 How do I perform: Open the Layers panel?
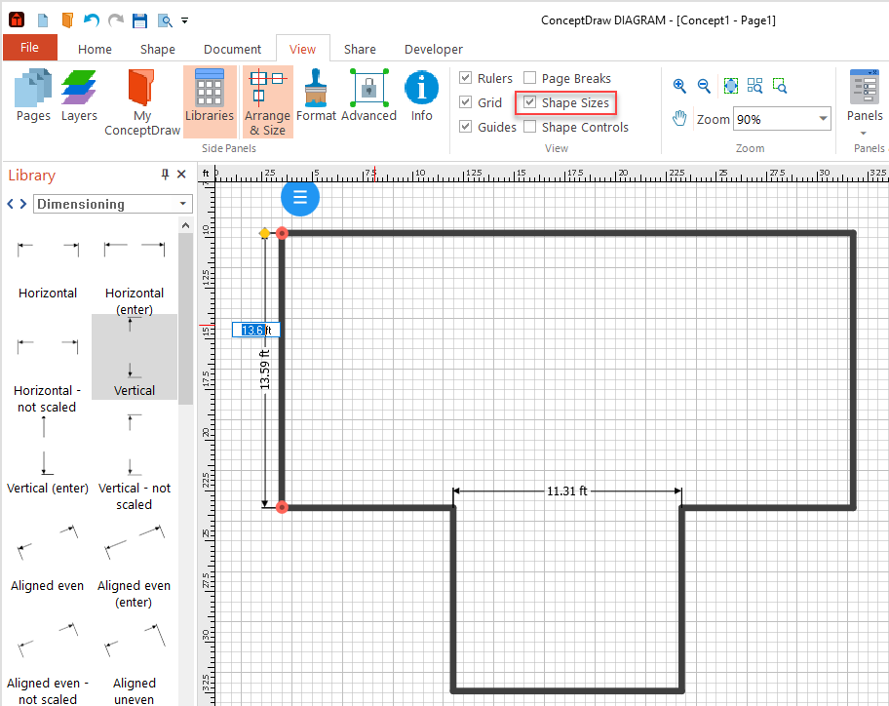coord(79,96)
